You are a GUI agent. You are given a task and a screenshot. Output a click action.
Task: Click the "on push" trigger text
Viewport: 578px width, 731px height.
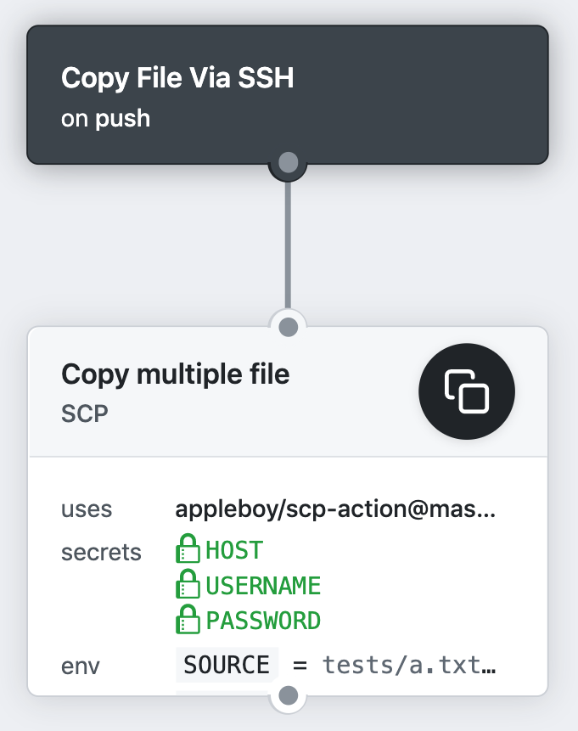pos(105,118)
